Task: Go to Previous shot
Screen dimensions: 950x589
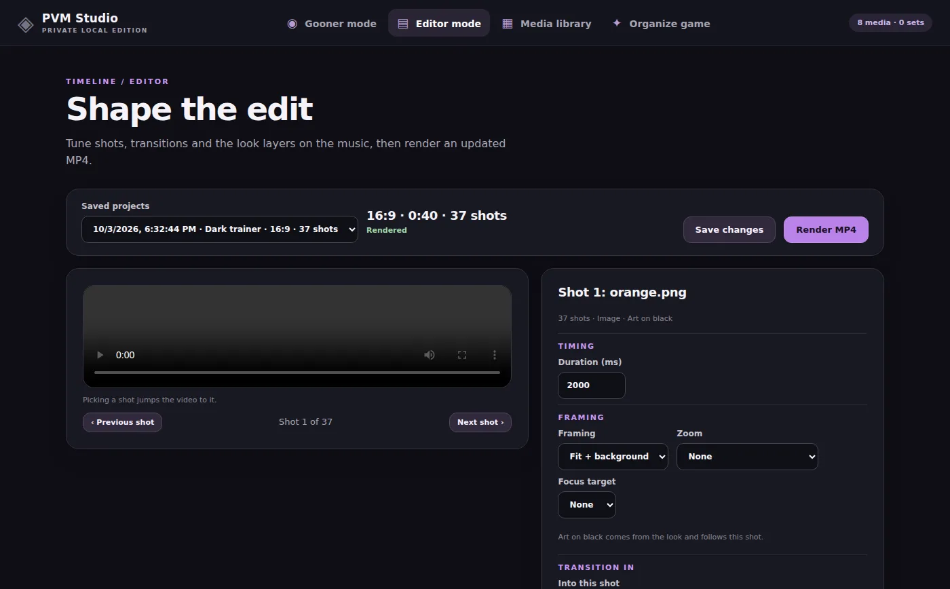Action: coord(122,422)
